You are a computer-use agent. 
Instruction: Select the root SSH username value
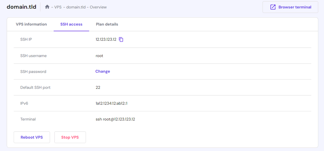tap(99, 56)
